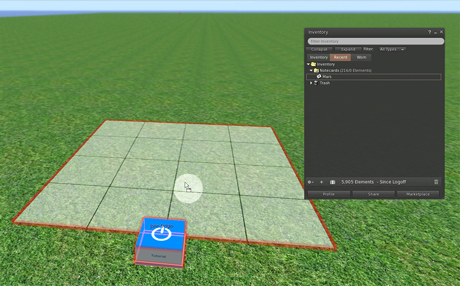Click the Mars notecard icon
The width and height of the screenshot is (460, 286).
(319, 77)
